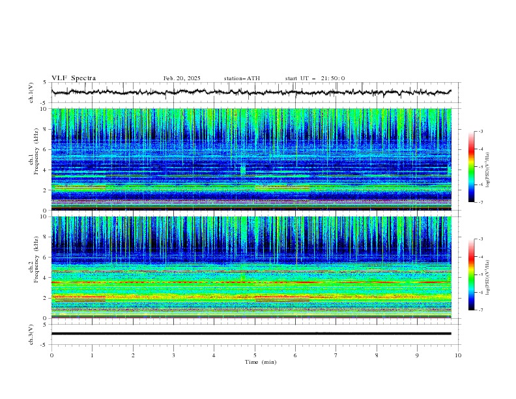Click the ch.1 spectrogram plot
Screen dimensions: 516x399
(x=251, y=159)
